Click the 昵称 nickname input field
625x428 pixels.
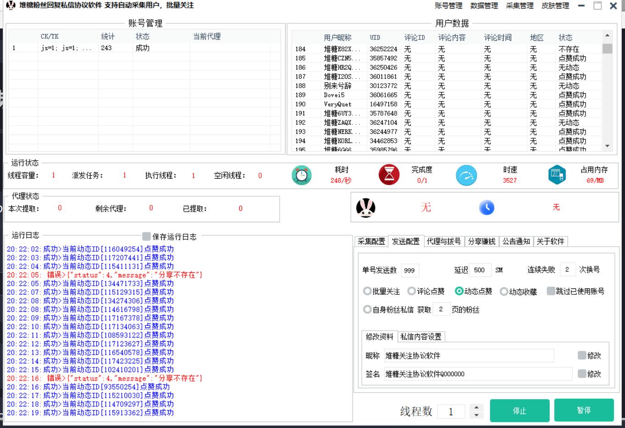469,356
